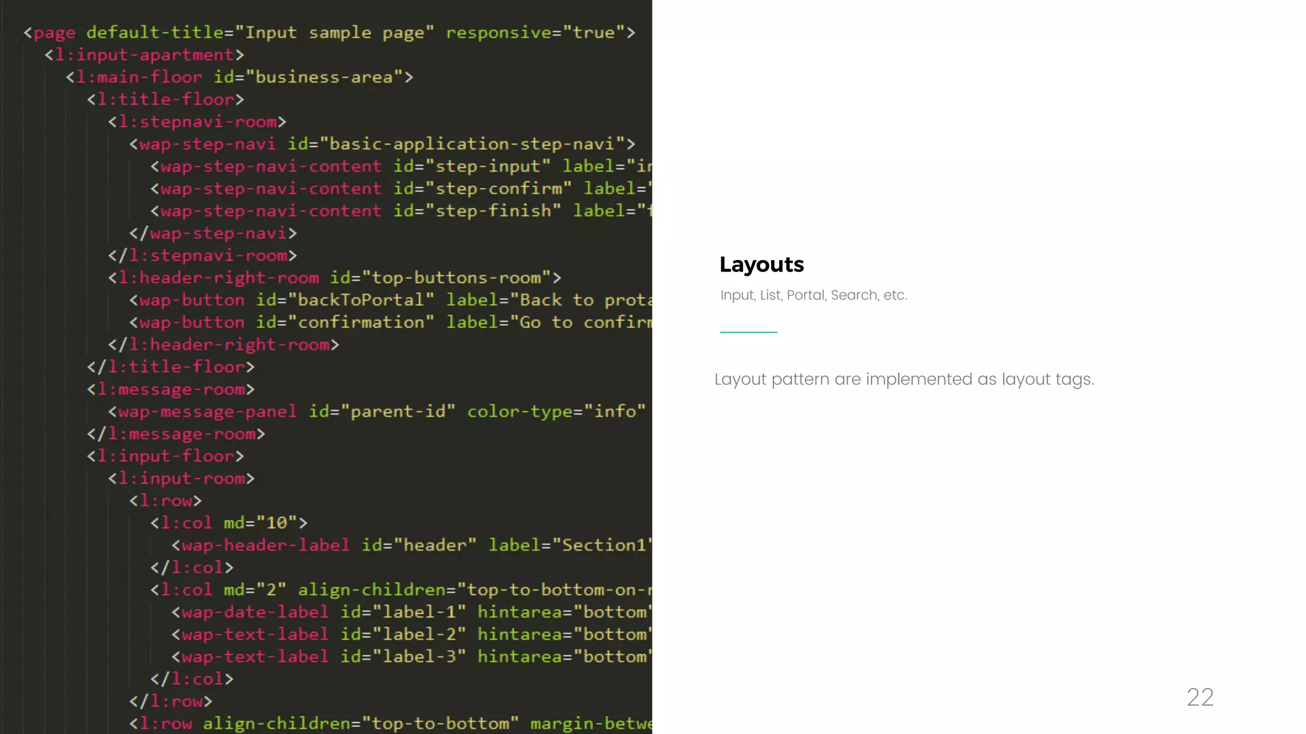1306x734 pixels.
Task: Click the opening l:stepnavi-room tag
Action: 198,122
